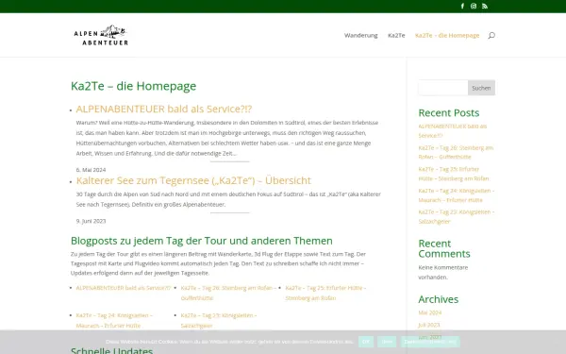The height and width of the screenshot is (354, 566).
Task: Click the date text 9. Juni 2023
Action: point(91,221)
